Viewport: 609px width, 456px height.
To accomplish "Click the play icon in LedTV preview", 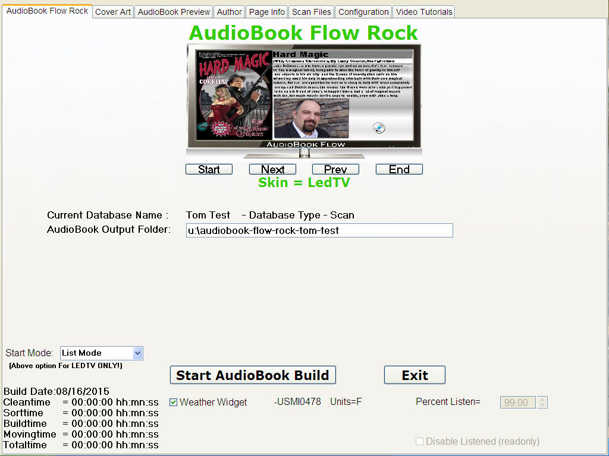I will tap(379, 128).
